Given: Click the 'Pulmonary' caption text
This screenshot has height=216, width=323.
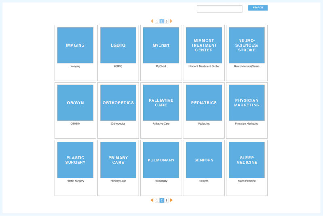Looking at the screenshot, I should pos(161,181).
